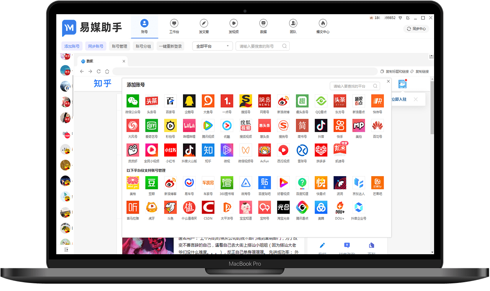The image size is (490, 291).
Task: Select 新浪微博 platform icon
Action: (283, 101)
